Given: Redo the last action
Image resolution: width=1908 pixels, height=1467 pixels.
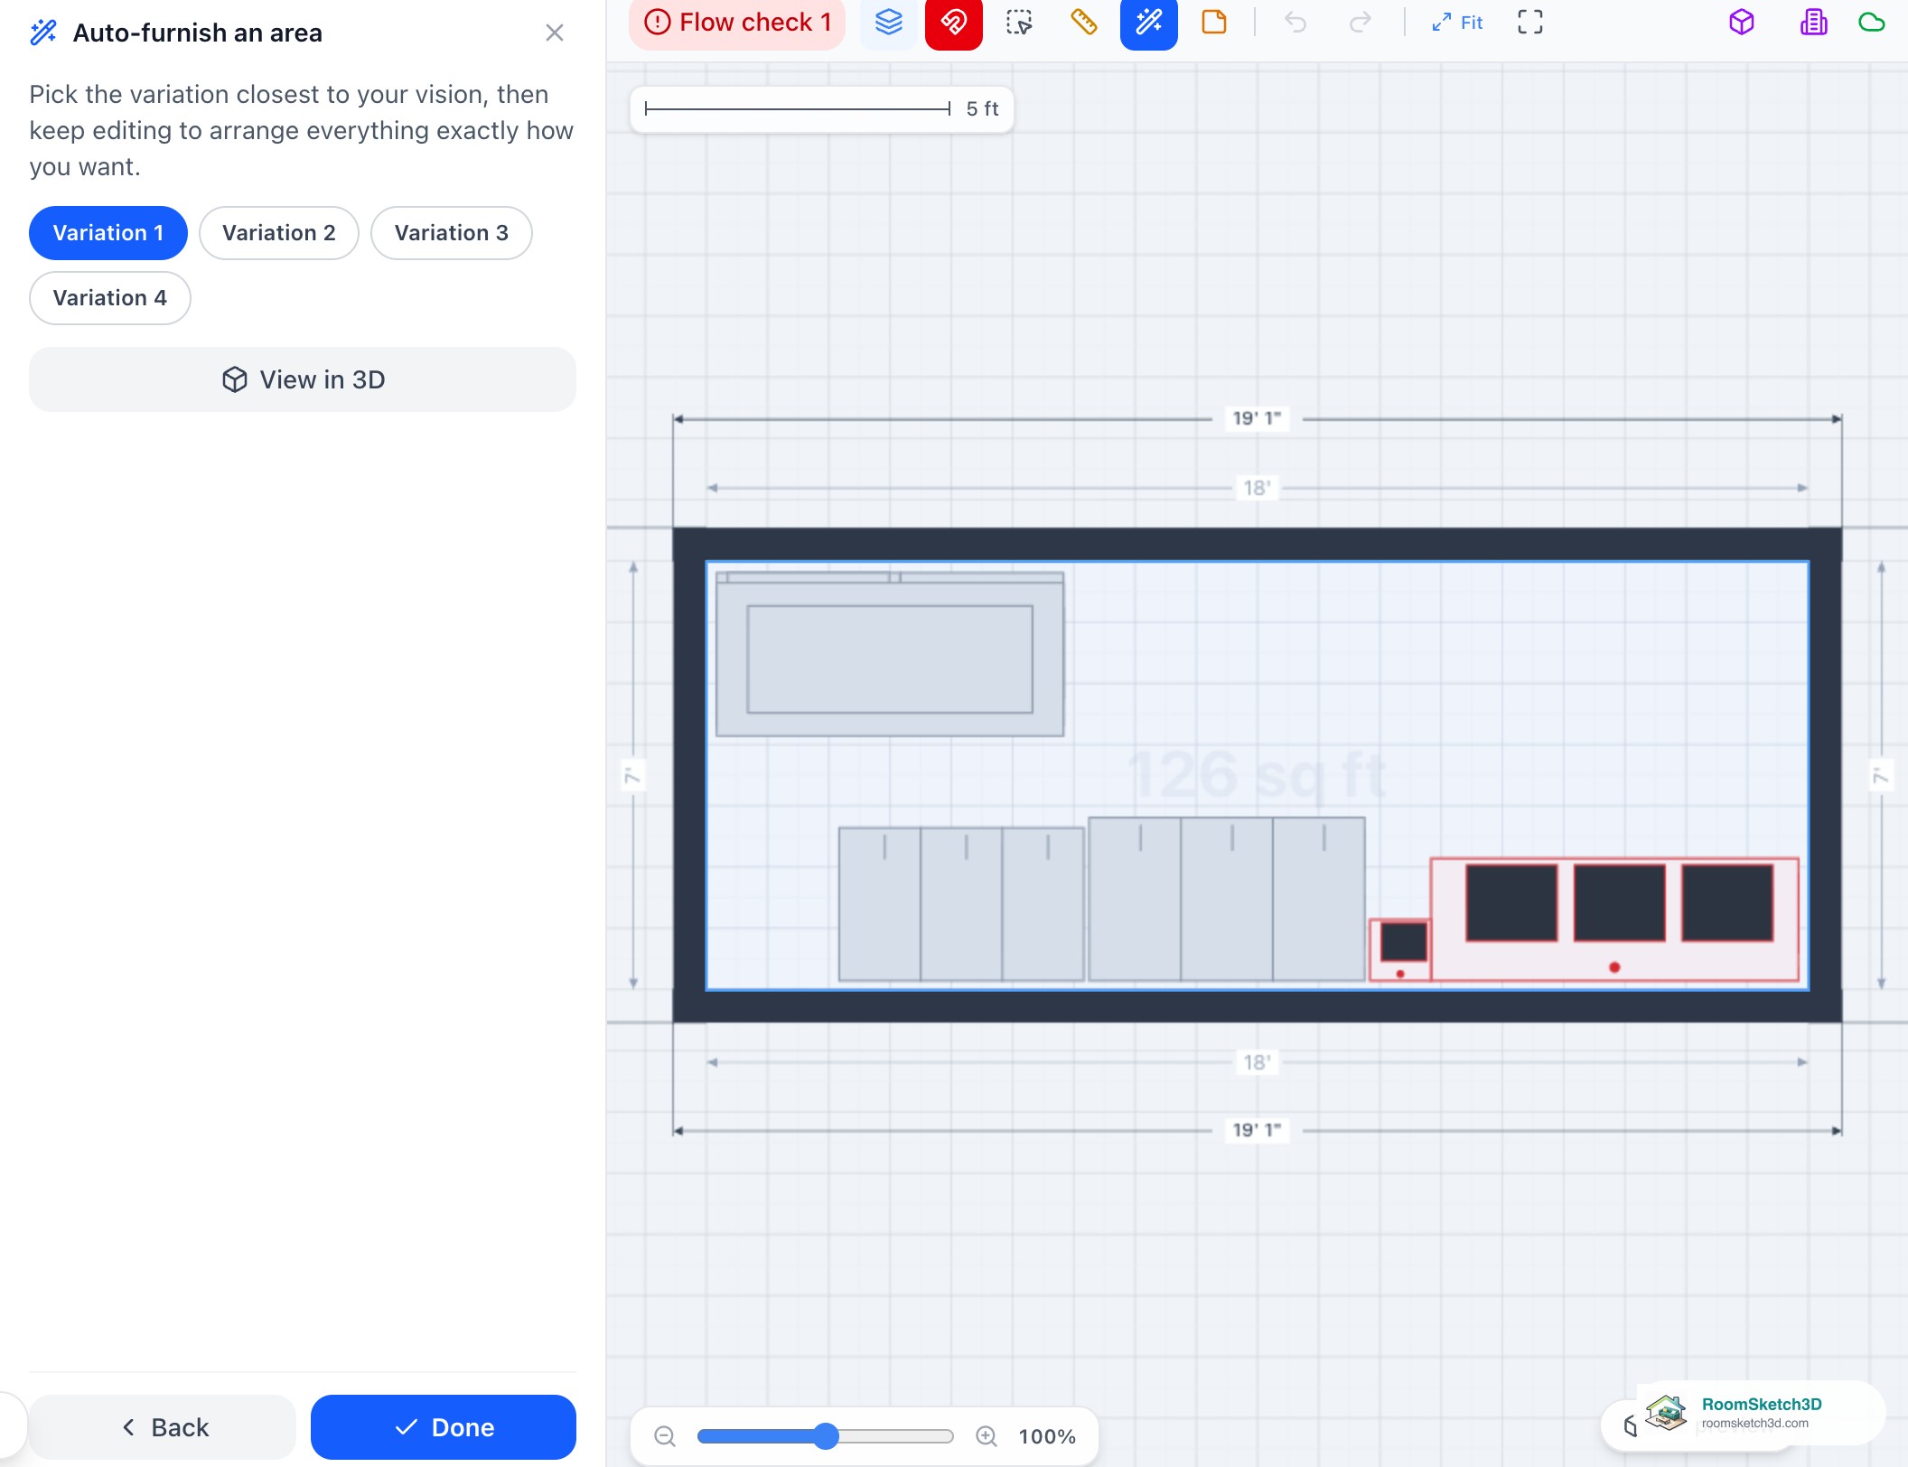Looking at the screenshot, I should (x=1361, y=23).
